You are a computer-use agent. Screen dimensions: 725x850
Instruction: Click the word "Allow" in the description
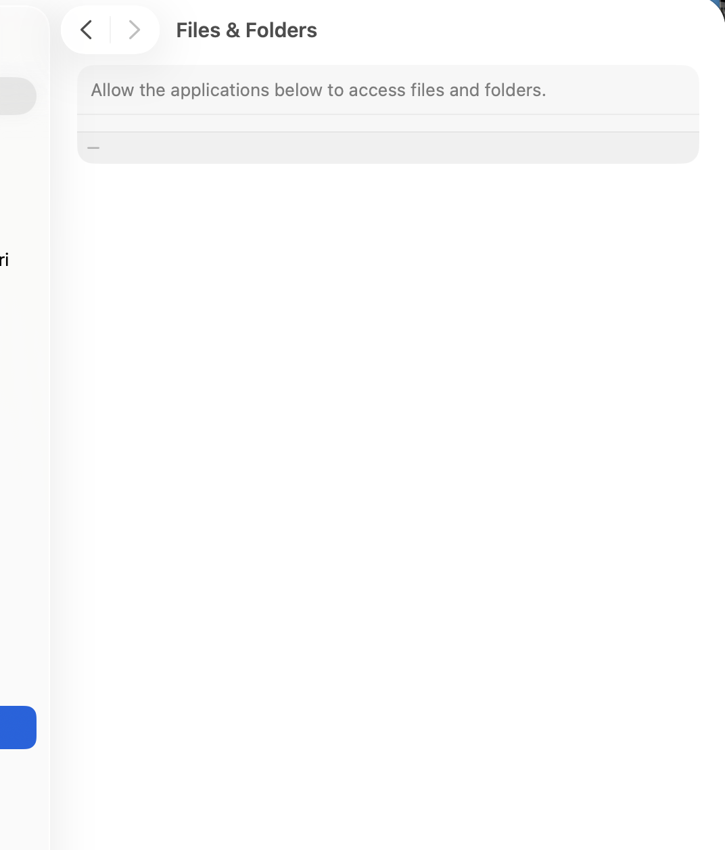(112, 90)
